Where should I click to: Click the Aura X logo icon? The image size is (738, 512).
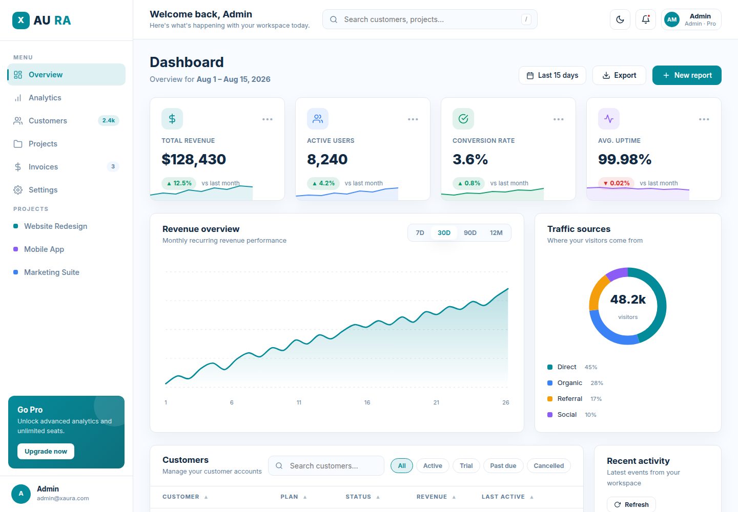tap(20, 20)
